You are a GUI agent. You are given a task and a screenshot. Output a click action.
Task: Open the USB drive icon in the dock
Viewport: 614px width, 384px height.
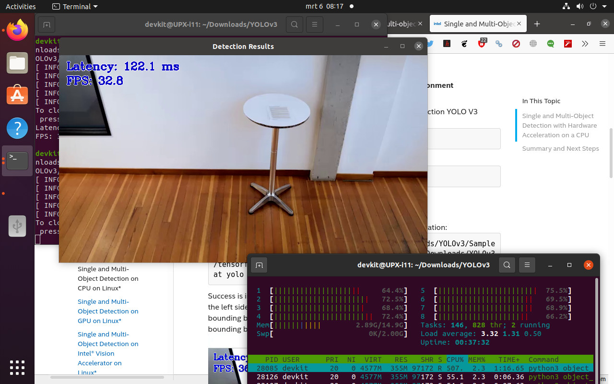(17, 226)
